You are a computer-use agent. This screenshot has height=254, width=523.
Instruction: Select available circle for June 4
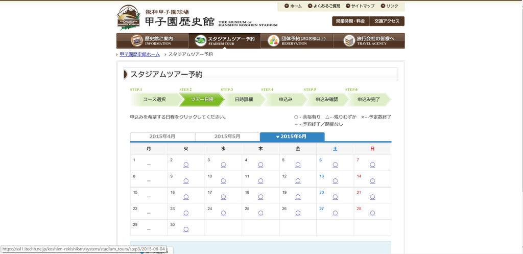pyautogui.click(x=260, y=165)
